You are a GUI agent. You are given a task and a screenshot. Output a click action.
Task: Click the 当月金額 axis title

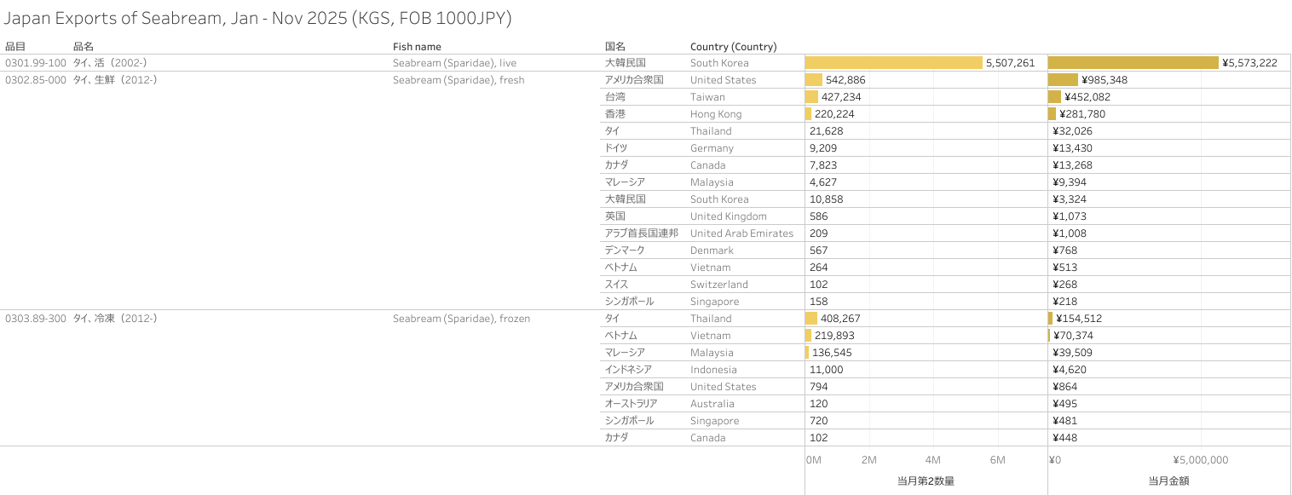pos(1168,481)
